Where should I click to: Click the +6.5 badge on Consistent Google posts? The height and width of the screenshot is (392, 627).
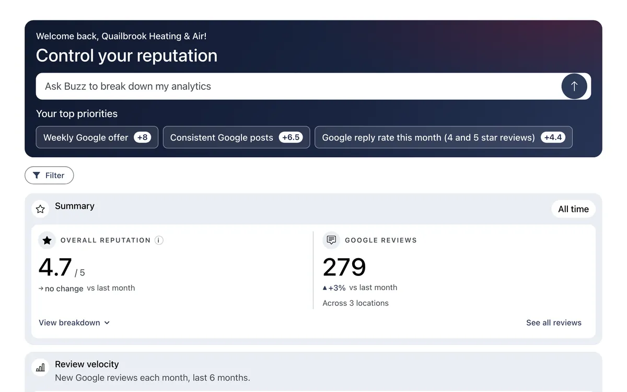pos(291,137)
